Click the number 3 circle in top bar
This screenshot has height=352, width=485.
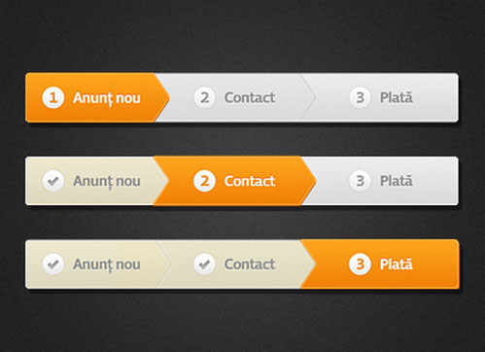point(360,97)
